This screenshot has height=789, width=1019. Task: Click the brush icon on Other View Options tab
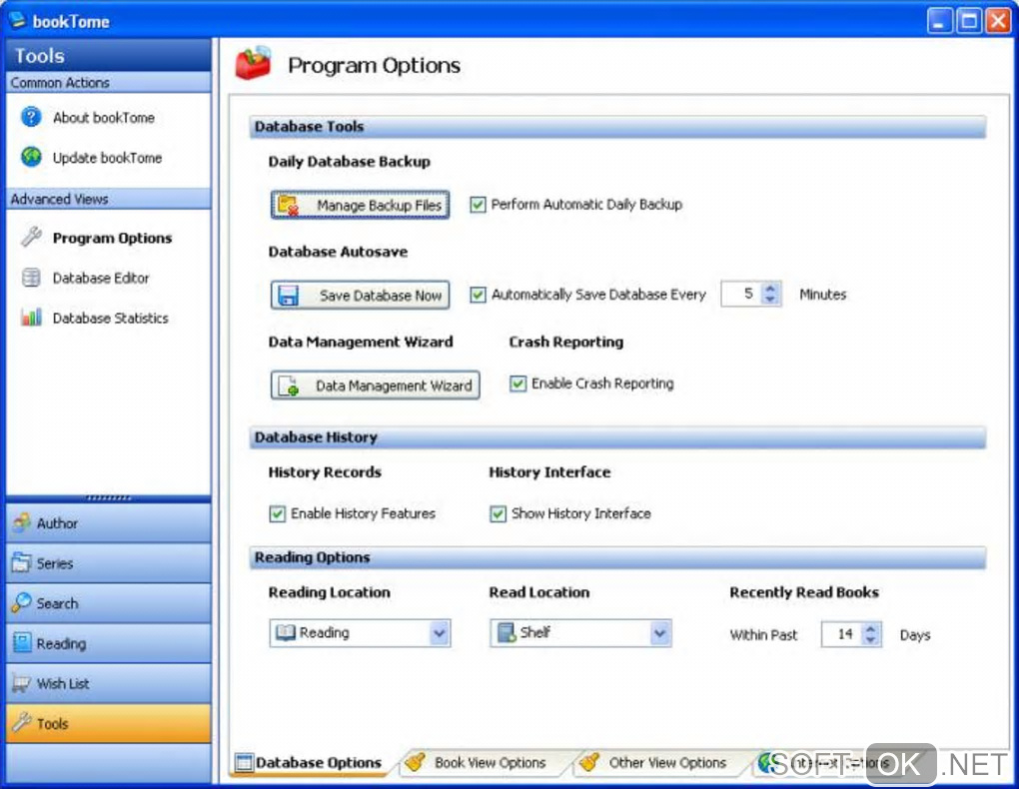point(588,761)
